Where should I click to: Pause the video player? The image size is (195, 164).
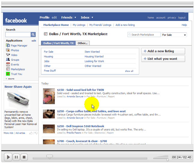(16, 157)
